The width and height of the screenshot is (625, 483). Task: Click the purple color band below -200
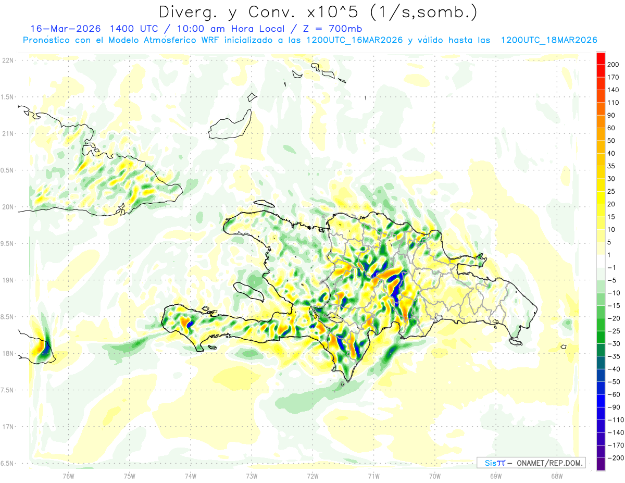(x=601, y=464)
